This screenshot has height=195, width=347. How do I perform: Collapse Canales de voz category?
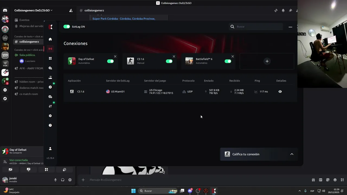(x=28, y=50)
